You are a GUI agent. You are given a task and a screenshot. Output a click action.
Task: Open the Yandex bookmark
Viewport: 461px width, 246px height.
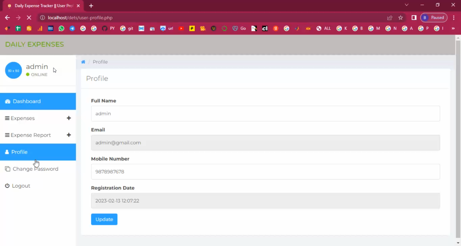(276, 28)
